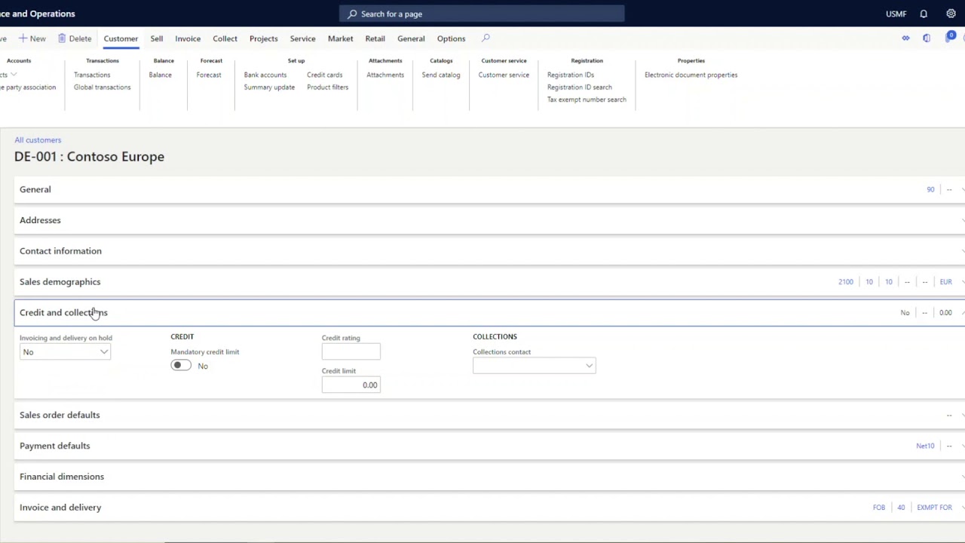The image size is (965, 543).
Task: Click Summary update
Action: coord(269,87)
